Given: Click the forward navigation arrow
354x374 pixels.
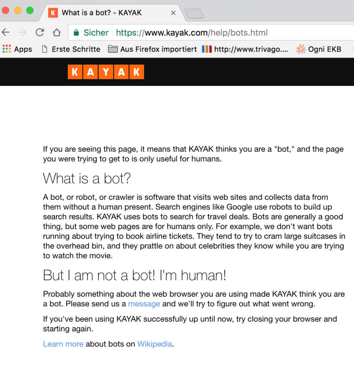Looking at the screenshot, I should (22, 32).
